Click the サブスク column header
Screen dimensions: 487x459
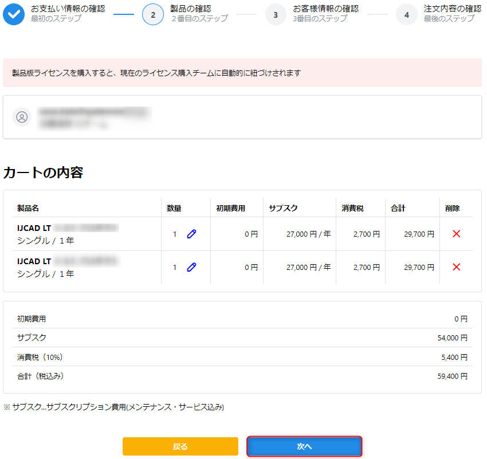click(x=283, y=208)
